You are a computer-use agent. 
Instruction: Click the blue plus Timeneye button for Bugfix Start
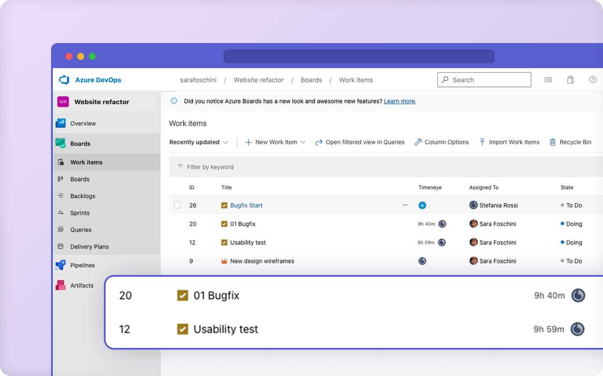click(422, 205)
